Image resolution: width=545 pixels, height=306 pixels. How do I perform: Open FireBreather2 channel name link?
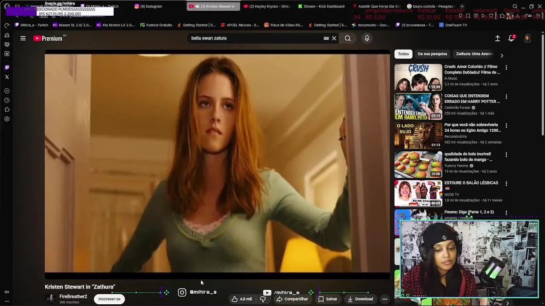(x=73, y=297)
